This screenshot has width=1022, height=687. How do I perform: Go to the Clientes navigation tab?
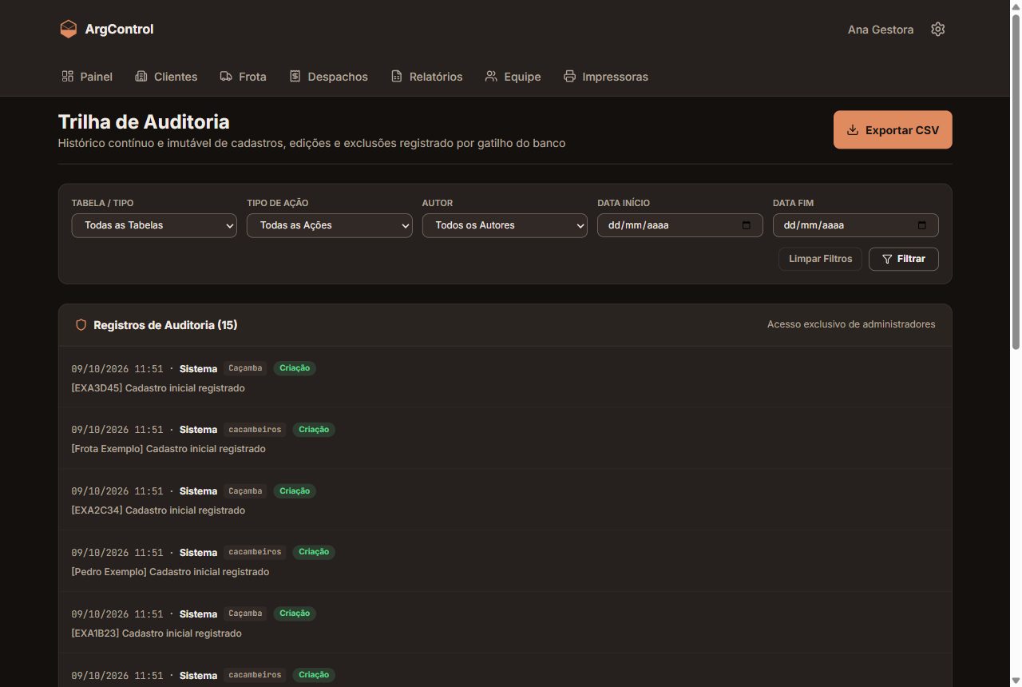(x=166, y=77)
